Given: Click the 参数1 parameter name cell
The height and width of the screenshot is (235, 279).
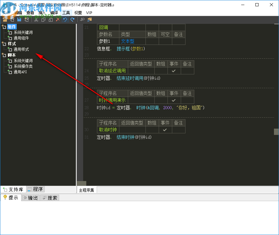Looking at the screenshot, I should pos(108,41).
